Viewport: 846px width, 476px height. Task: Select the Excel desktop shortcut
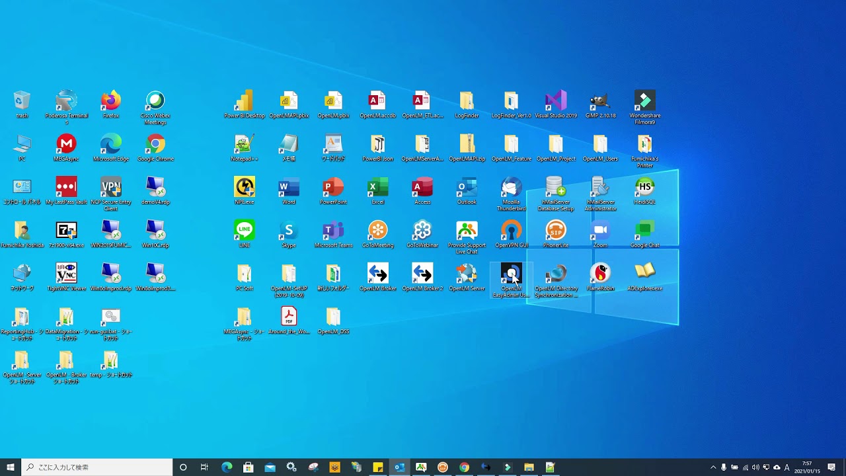coord(377,191)
